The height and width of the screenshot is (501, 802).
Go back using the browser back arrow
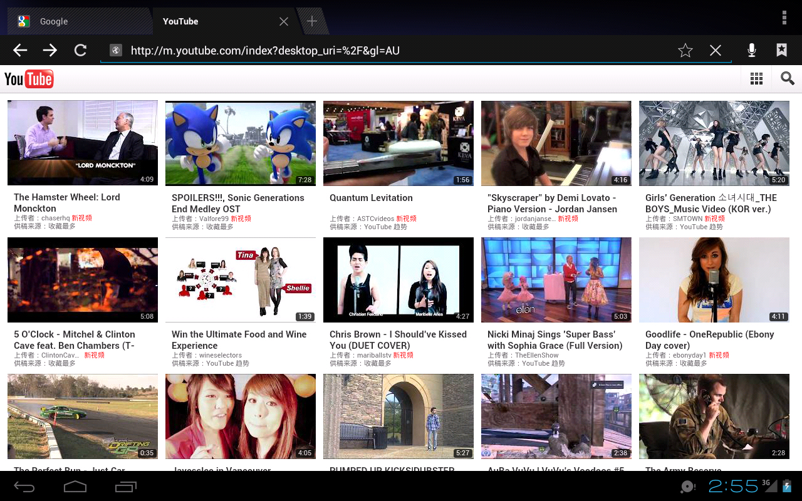20,51
